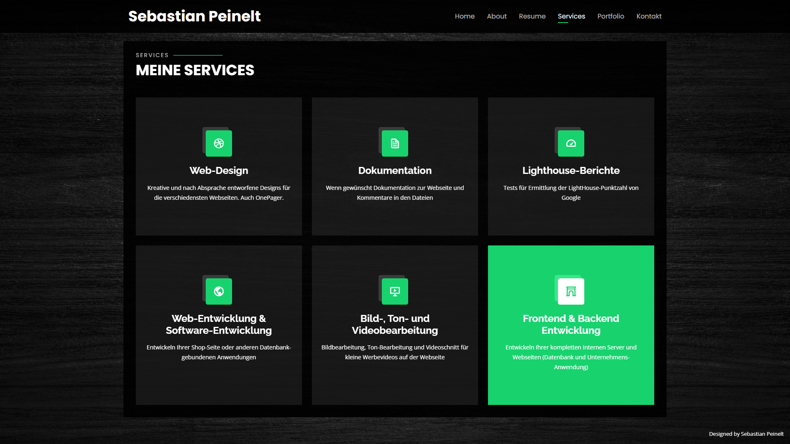Screen dimensions: 790x444
Task: Click the Lighthouse-Berichte card heading
Action: pyautogui.click(x=571, y=170)
